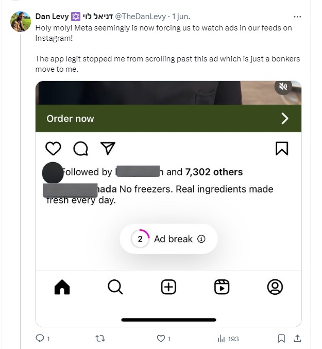Click the Ad break info icon
The height and width of the screenshot is (349, 322).
[x=201, y=239]
